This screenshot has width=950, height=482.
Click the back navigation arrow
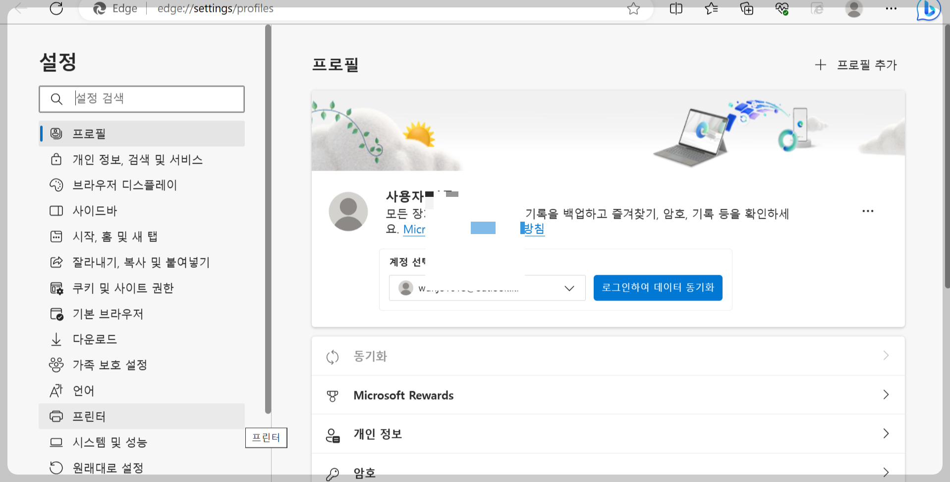[x=18, y=8]
